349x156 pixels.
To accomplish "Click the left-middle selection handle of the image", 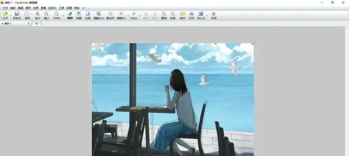I will click(90, 102).
